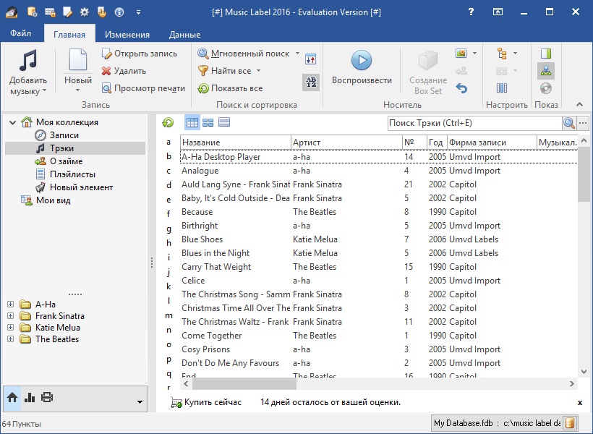
Task: Click the printer icon in the bottom-left panel
Action: point(47,397)
